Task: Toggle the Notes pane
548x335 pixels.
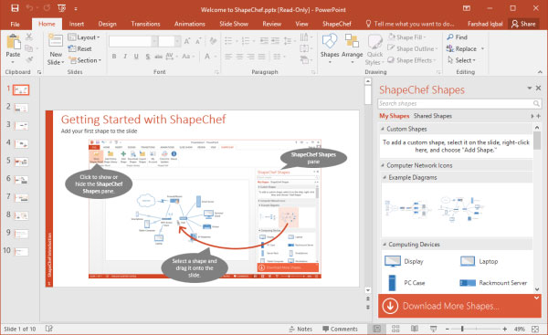Action: pos(300,329)
